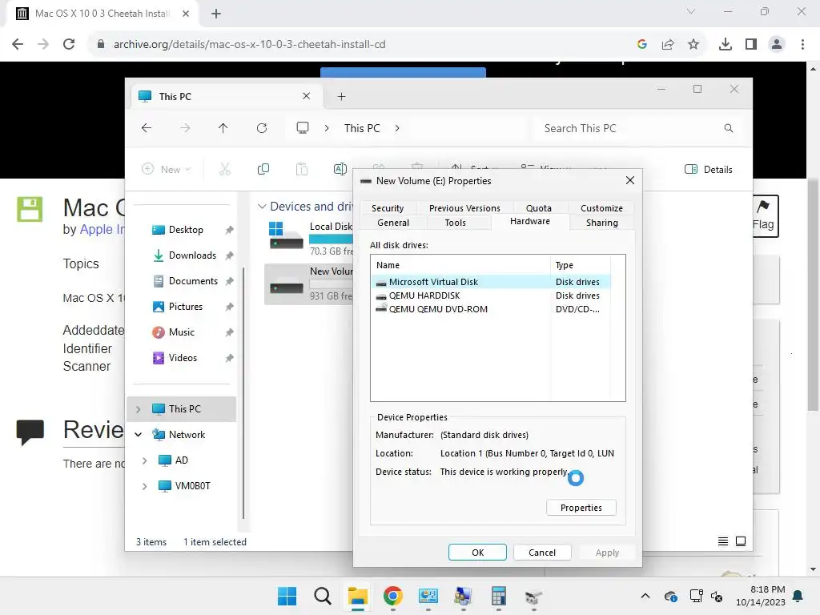The height and width of the screenshot is (615, 820).
Task: Refresh the File Explorer view
Action: tap(262, 128)
